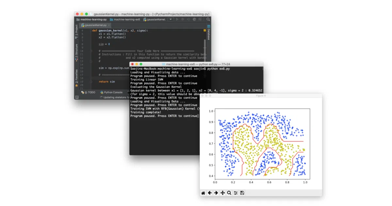Toggle fold marker at line 13 in editor
The image size is (392, 206).
pyautogui.click(x=91, y=61)
